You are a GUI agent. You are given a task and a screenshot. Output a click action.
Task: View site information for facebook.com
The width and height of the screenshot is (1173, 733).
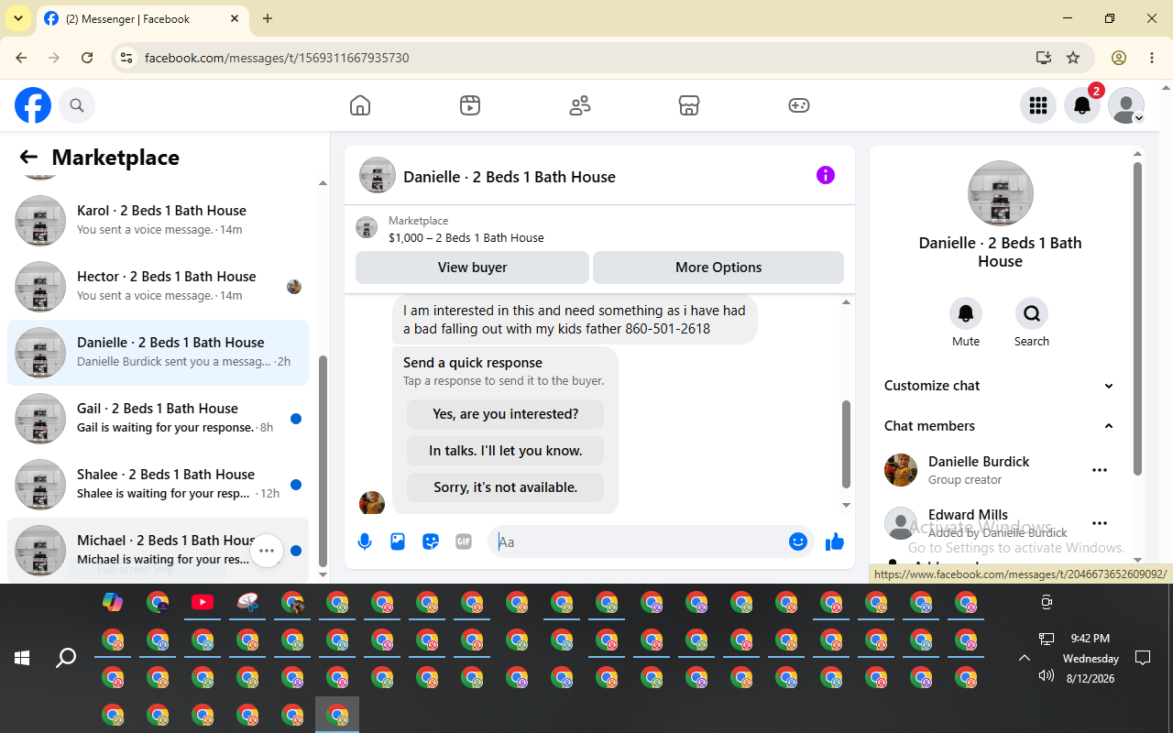(x=127, y=58)
